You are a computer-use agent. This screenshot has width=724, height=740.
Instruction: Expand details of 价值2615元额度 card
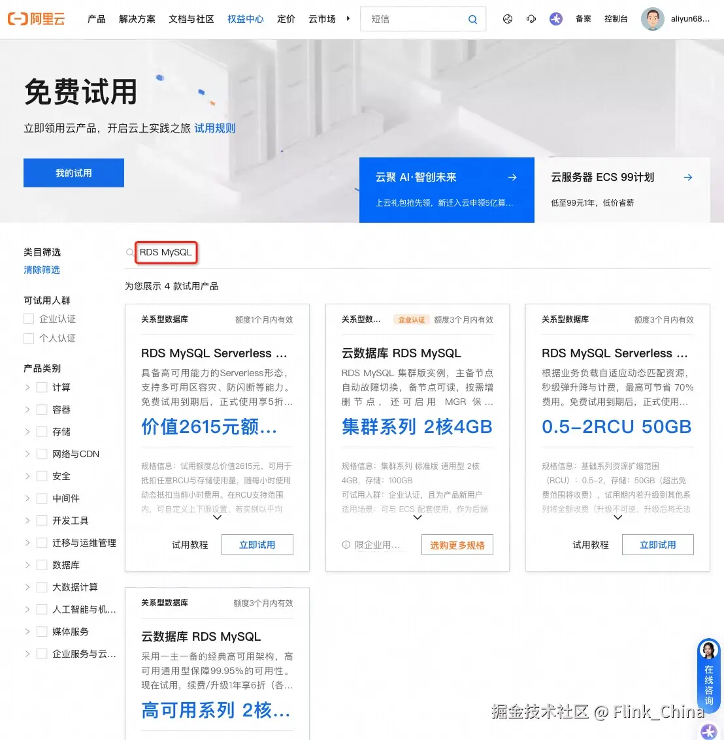[217, 518]
